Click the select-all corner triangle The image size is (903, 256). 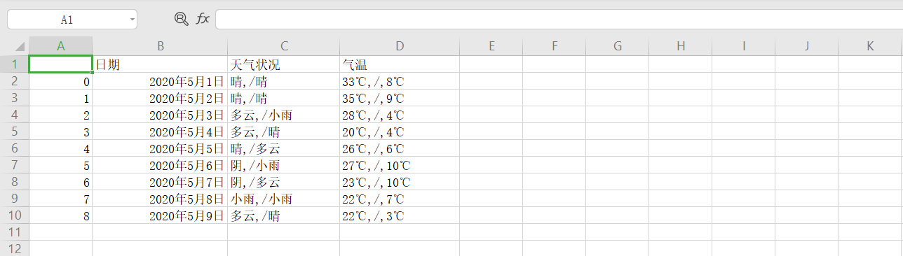[x=19, y=47]
